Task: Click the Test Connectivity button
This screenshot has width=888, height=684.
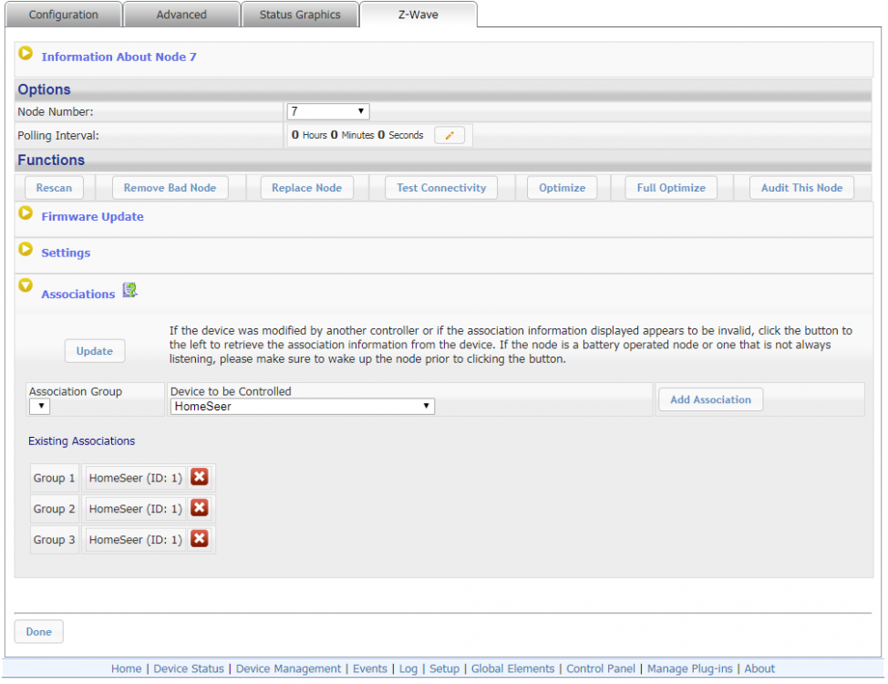Action: point(441,188)
